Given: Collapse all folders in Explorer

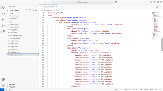Looking at the screenshot, I should [x=36, y=10].
